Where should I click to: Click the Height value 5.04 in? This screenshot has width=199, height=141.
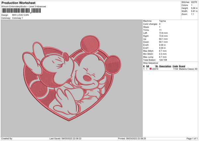tap(194, 8)
